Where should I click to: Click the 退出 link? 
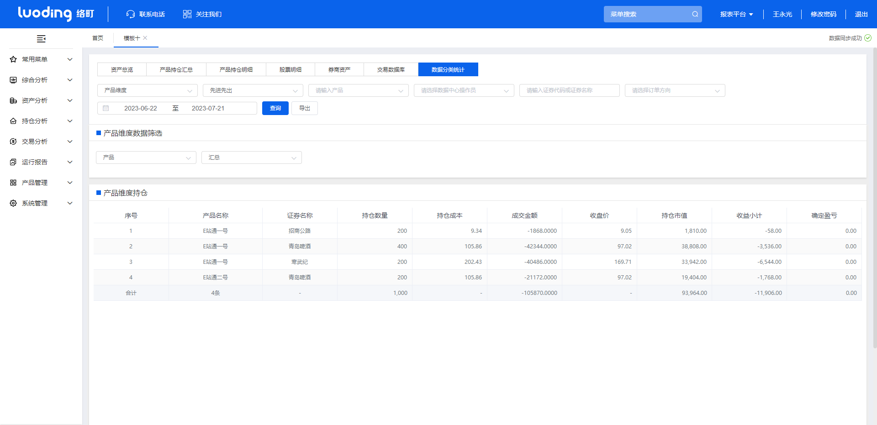tap(861, 14)
